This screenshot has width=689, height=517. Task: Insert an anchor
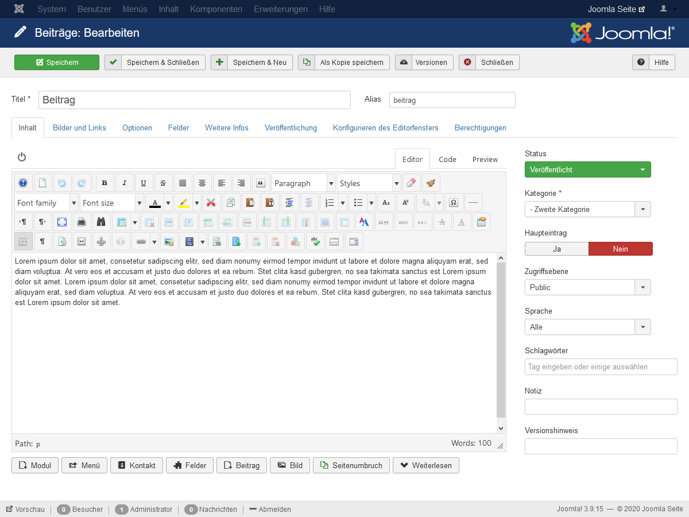[101, 242]
